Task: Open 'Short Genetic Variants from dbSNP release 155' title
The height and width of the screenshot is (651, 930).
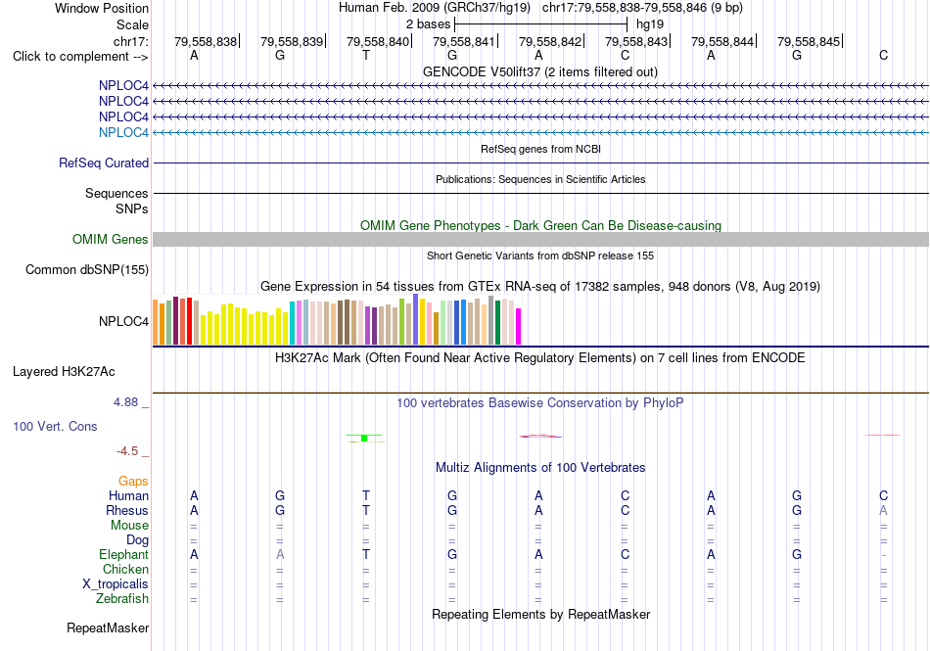Action: tap(540, 256)
